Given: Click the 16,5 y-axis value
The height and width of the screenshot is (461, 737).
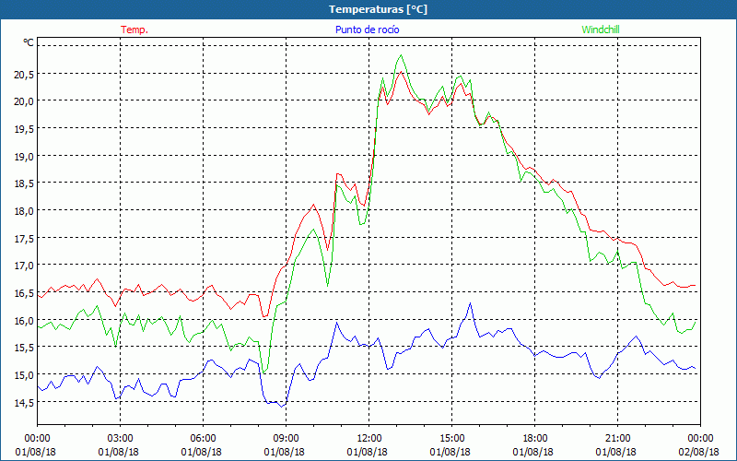Looking at the screenshot, I should 24,292.
